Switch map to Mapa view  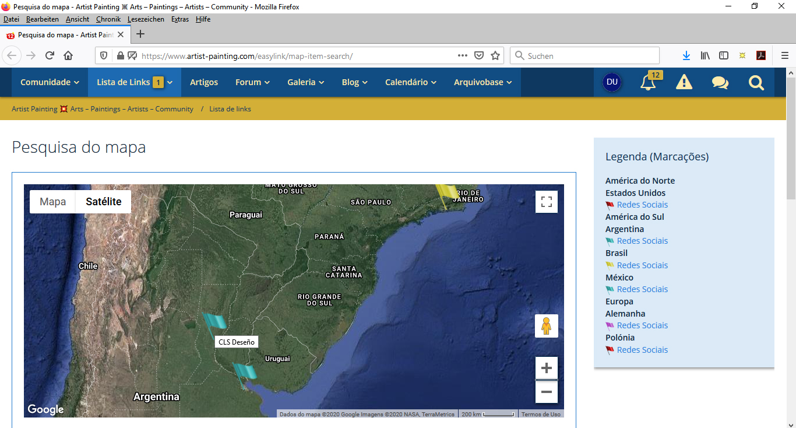(52, 202)
